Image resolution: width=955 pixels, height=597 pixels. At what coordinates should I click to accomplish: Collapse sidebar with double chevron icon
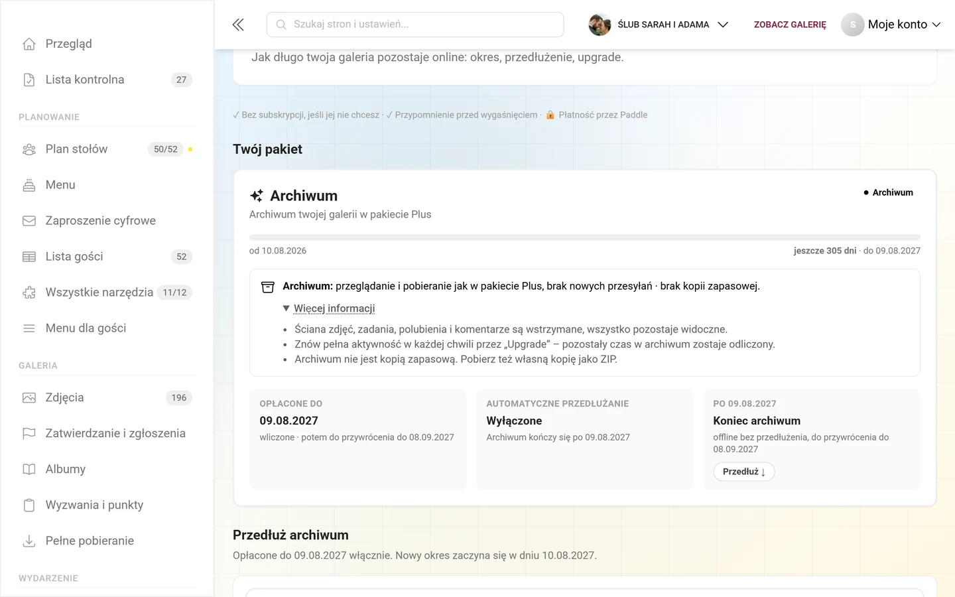[x=238, y=25]
